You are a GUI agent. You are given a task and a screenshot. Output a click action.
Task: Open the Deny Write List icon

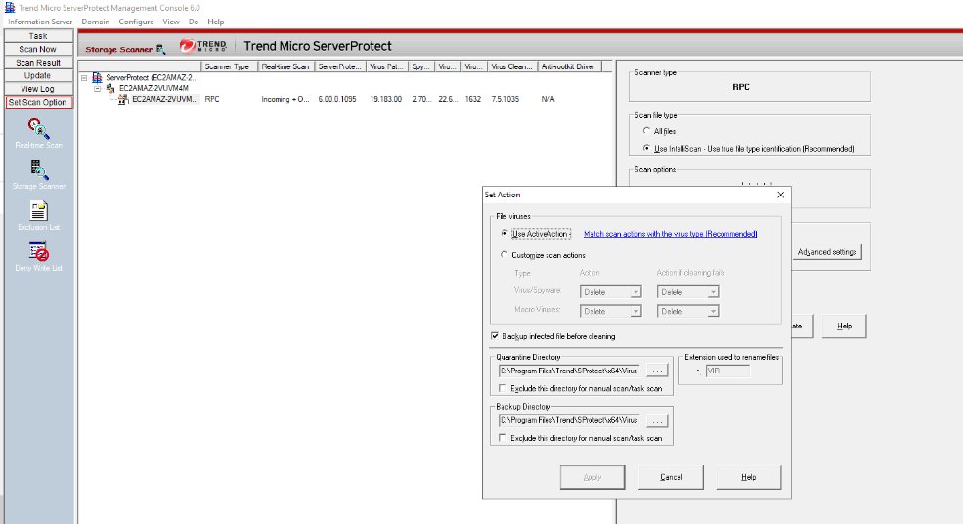pyautogui.click(x=39, y=252)
